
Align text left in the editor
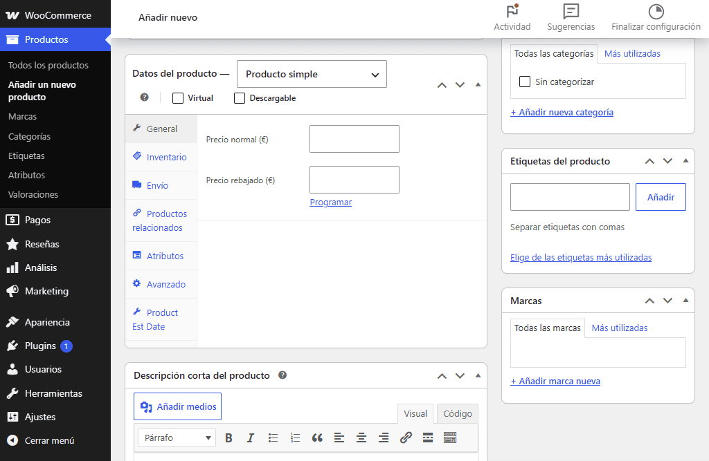339,438
